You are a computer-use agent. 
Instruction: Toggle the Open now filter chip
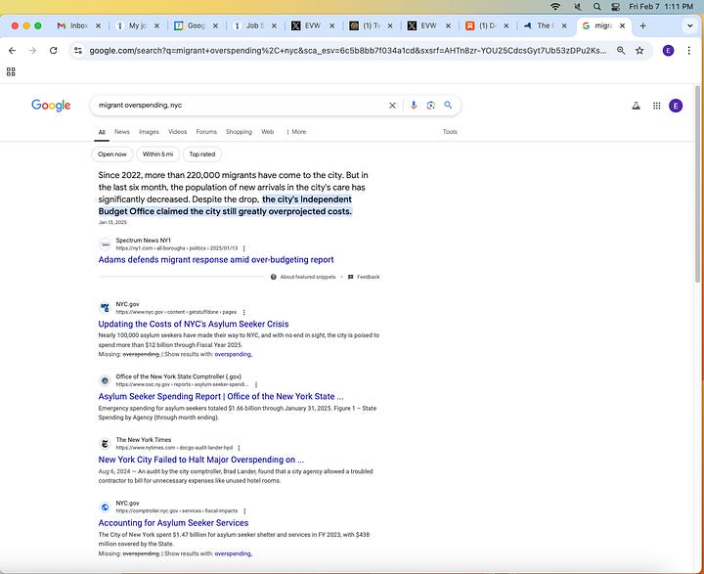112,155
